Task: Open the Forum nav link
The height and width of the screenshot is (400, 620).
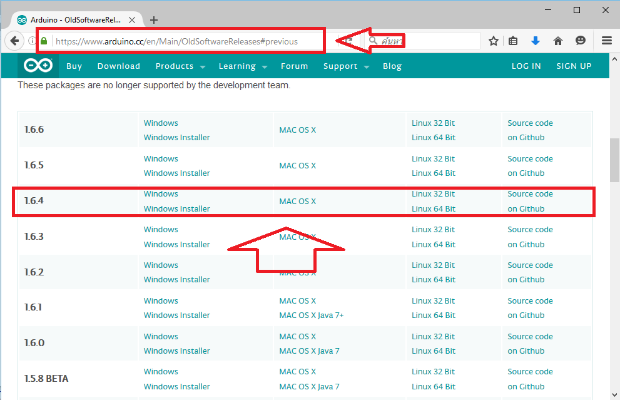Action: click(x=294, y=66)
